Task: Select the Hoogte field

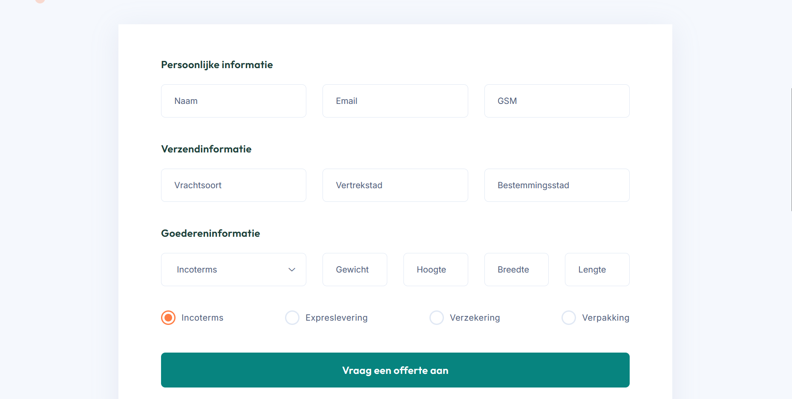Action: tap(436, 270)
